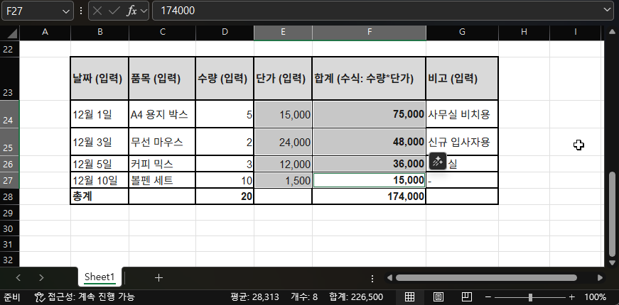
Task: Click the horizontal scrollbar thumb
Action: [x=486, y=278]
